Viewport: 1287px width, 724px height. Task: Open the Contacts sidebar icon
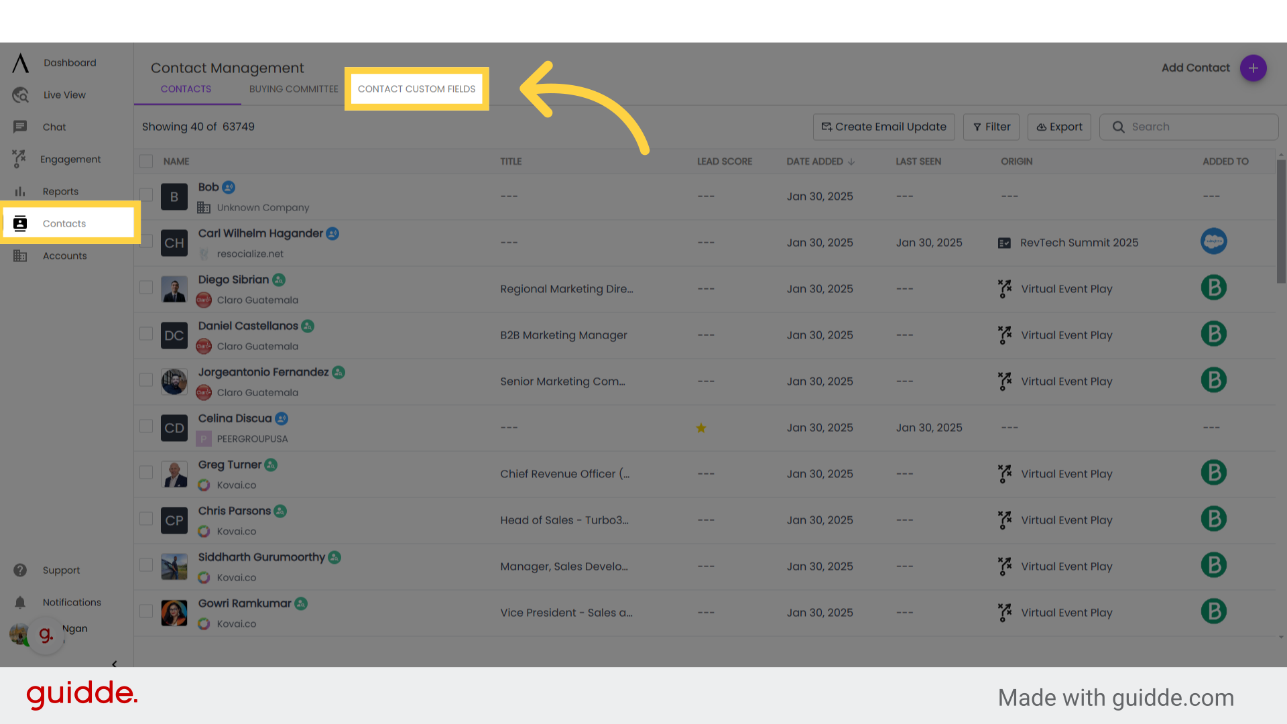pos(20,223)
